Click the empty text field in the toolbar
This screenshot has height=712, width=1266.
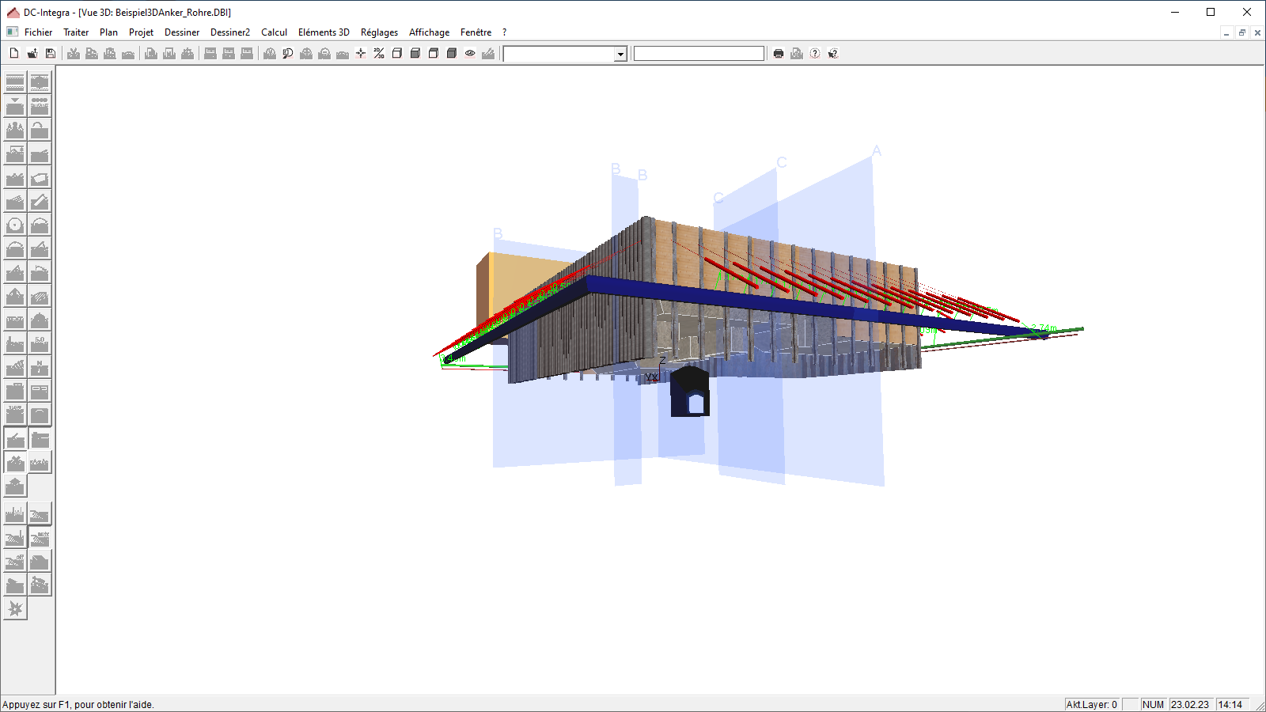[699, 53]
